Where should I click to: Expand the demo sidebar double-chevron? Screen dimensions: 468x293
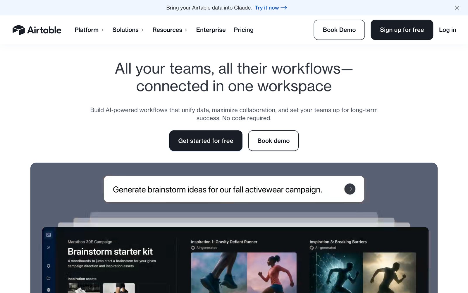click(49, 247)
